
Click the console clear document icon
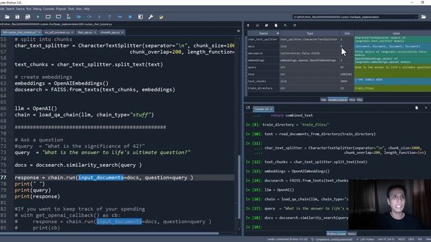pyautogui.click(x=417, y=108)
